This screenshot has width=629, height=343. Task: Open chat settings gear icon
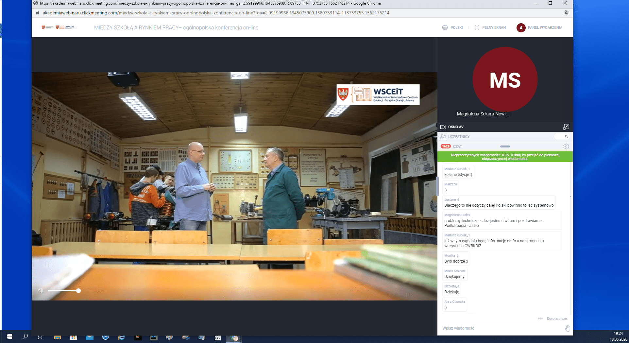point(566,146)
